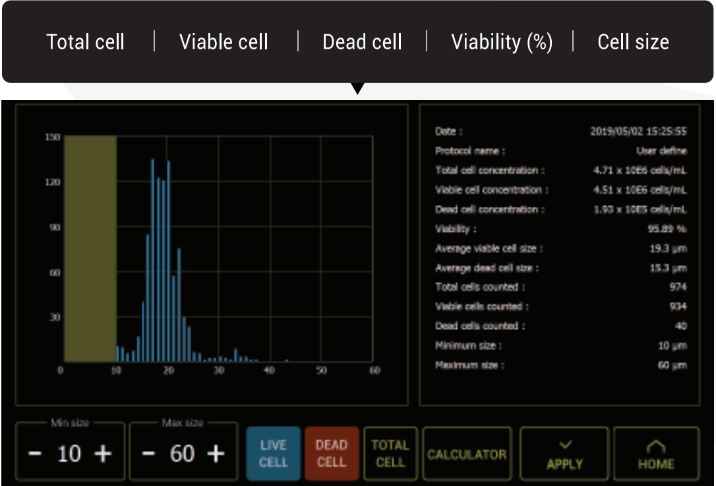Go to the HOME screen

656,454
